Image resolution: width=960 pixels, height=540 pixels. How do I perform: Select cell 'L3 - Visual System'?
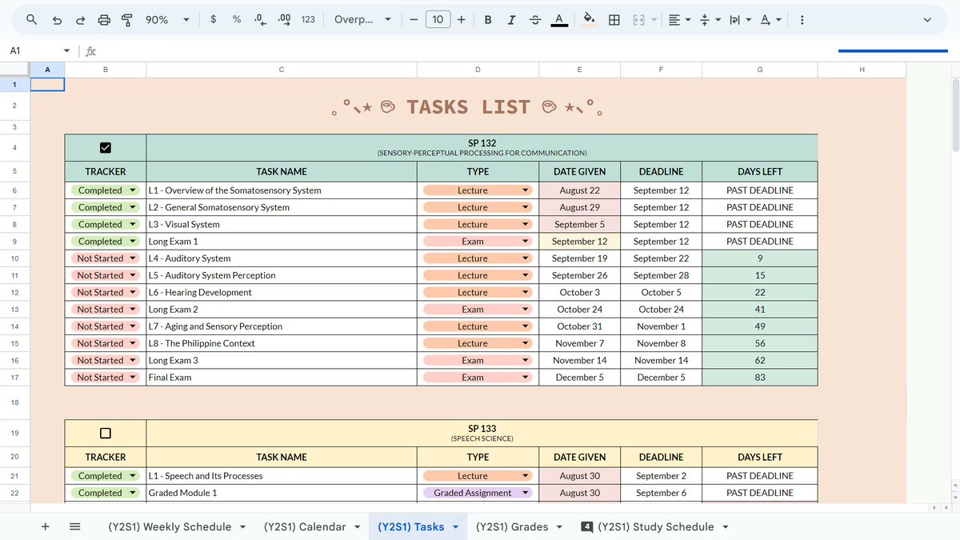(282, 225)
